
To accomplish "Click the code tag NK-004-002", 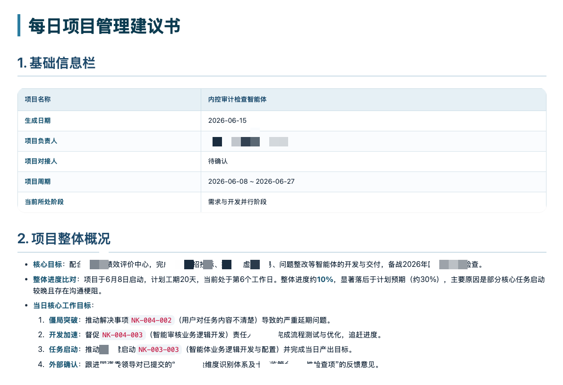I will [152, 320].
